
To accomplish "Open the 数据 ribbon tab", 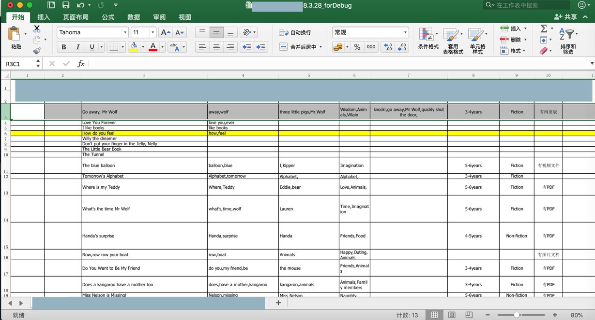I will tap(134, 17).
